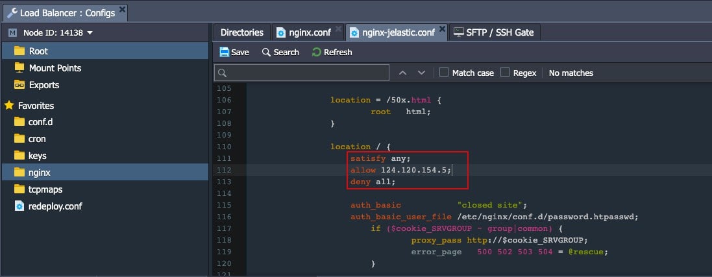Open the SFTP / SSH Gate tab
712x277 pixels.
495,32
